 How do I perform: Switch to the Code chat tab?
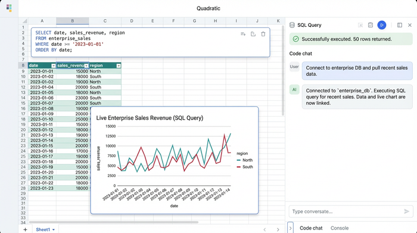[x=311, y=228]
